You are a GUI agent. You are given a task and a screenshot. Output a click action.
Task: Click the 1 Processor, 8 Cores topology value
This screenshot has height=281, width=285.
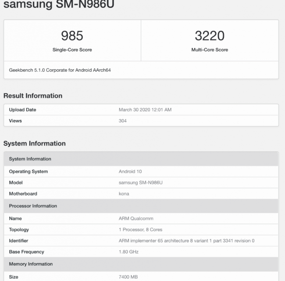click(143, 229)
